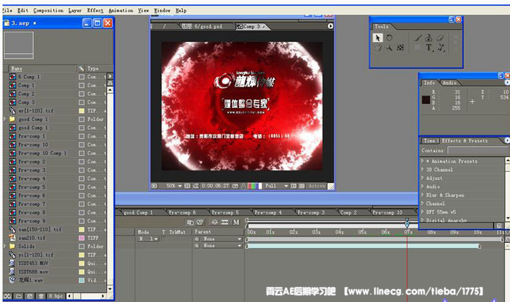Screen dimensions: 510x302
Task: Click the yellow label of er[1-120].tif
Action: click(x=82, y=111)
